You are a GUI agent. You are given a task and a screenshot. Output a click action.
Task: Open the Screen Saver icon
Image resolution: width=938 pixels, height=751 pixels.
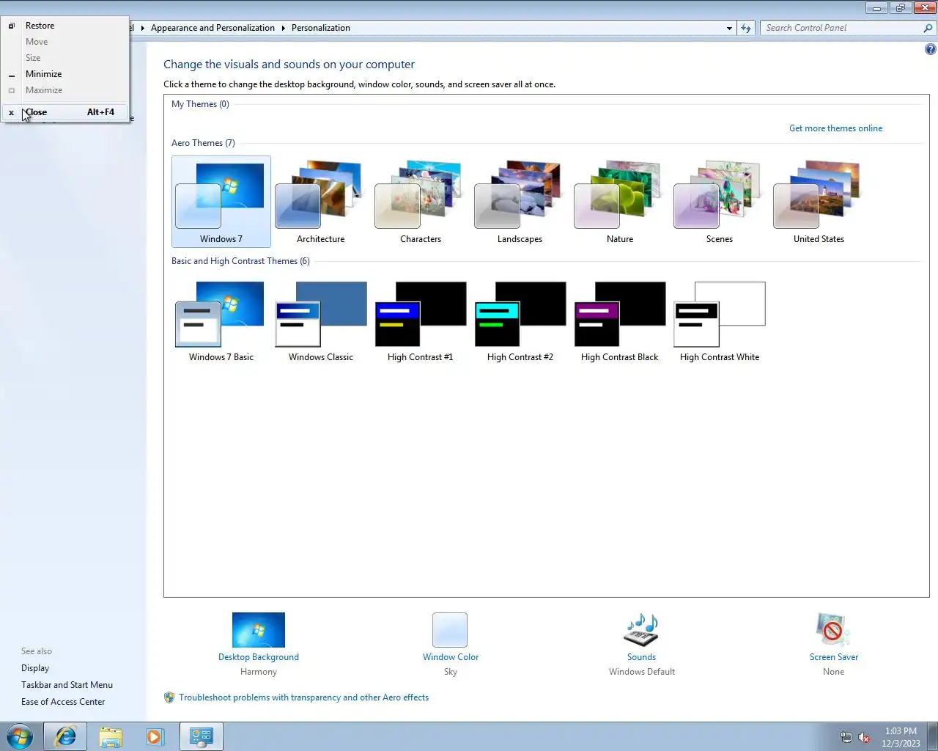coord(833,630)
